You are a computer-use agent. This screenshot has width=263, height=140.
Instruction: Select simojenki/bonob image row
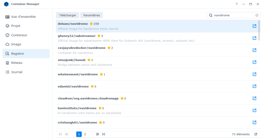[157, 62]
